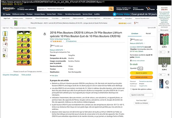Viewport: 172px width, 118px height.
Task: Click the product star rating
Action: click(x=57, y=41)
